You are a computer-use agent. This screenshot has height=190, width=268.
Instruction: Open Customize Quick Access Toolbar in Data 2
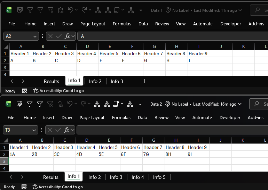click(x=140, y=104)
